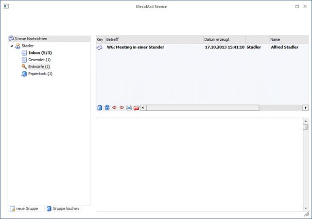Image resolution: width=312 pixels, height=219 pixels.
Task: Click the envelope icon beside the meeting message
Action: (x=100, y=48)
